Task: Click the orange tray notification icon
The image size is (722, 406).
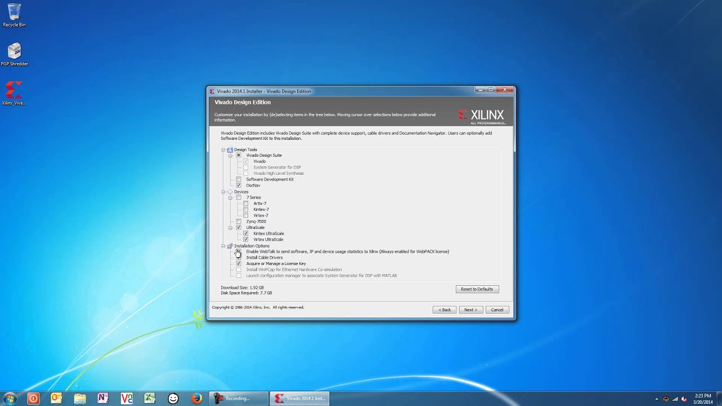Action: click(666, 399)
